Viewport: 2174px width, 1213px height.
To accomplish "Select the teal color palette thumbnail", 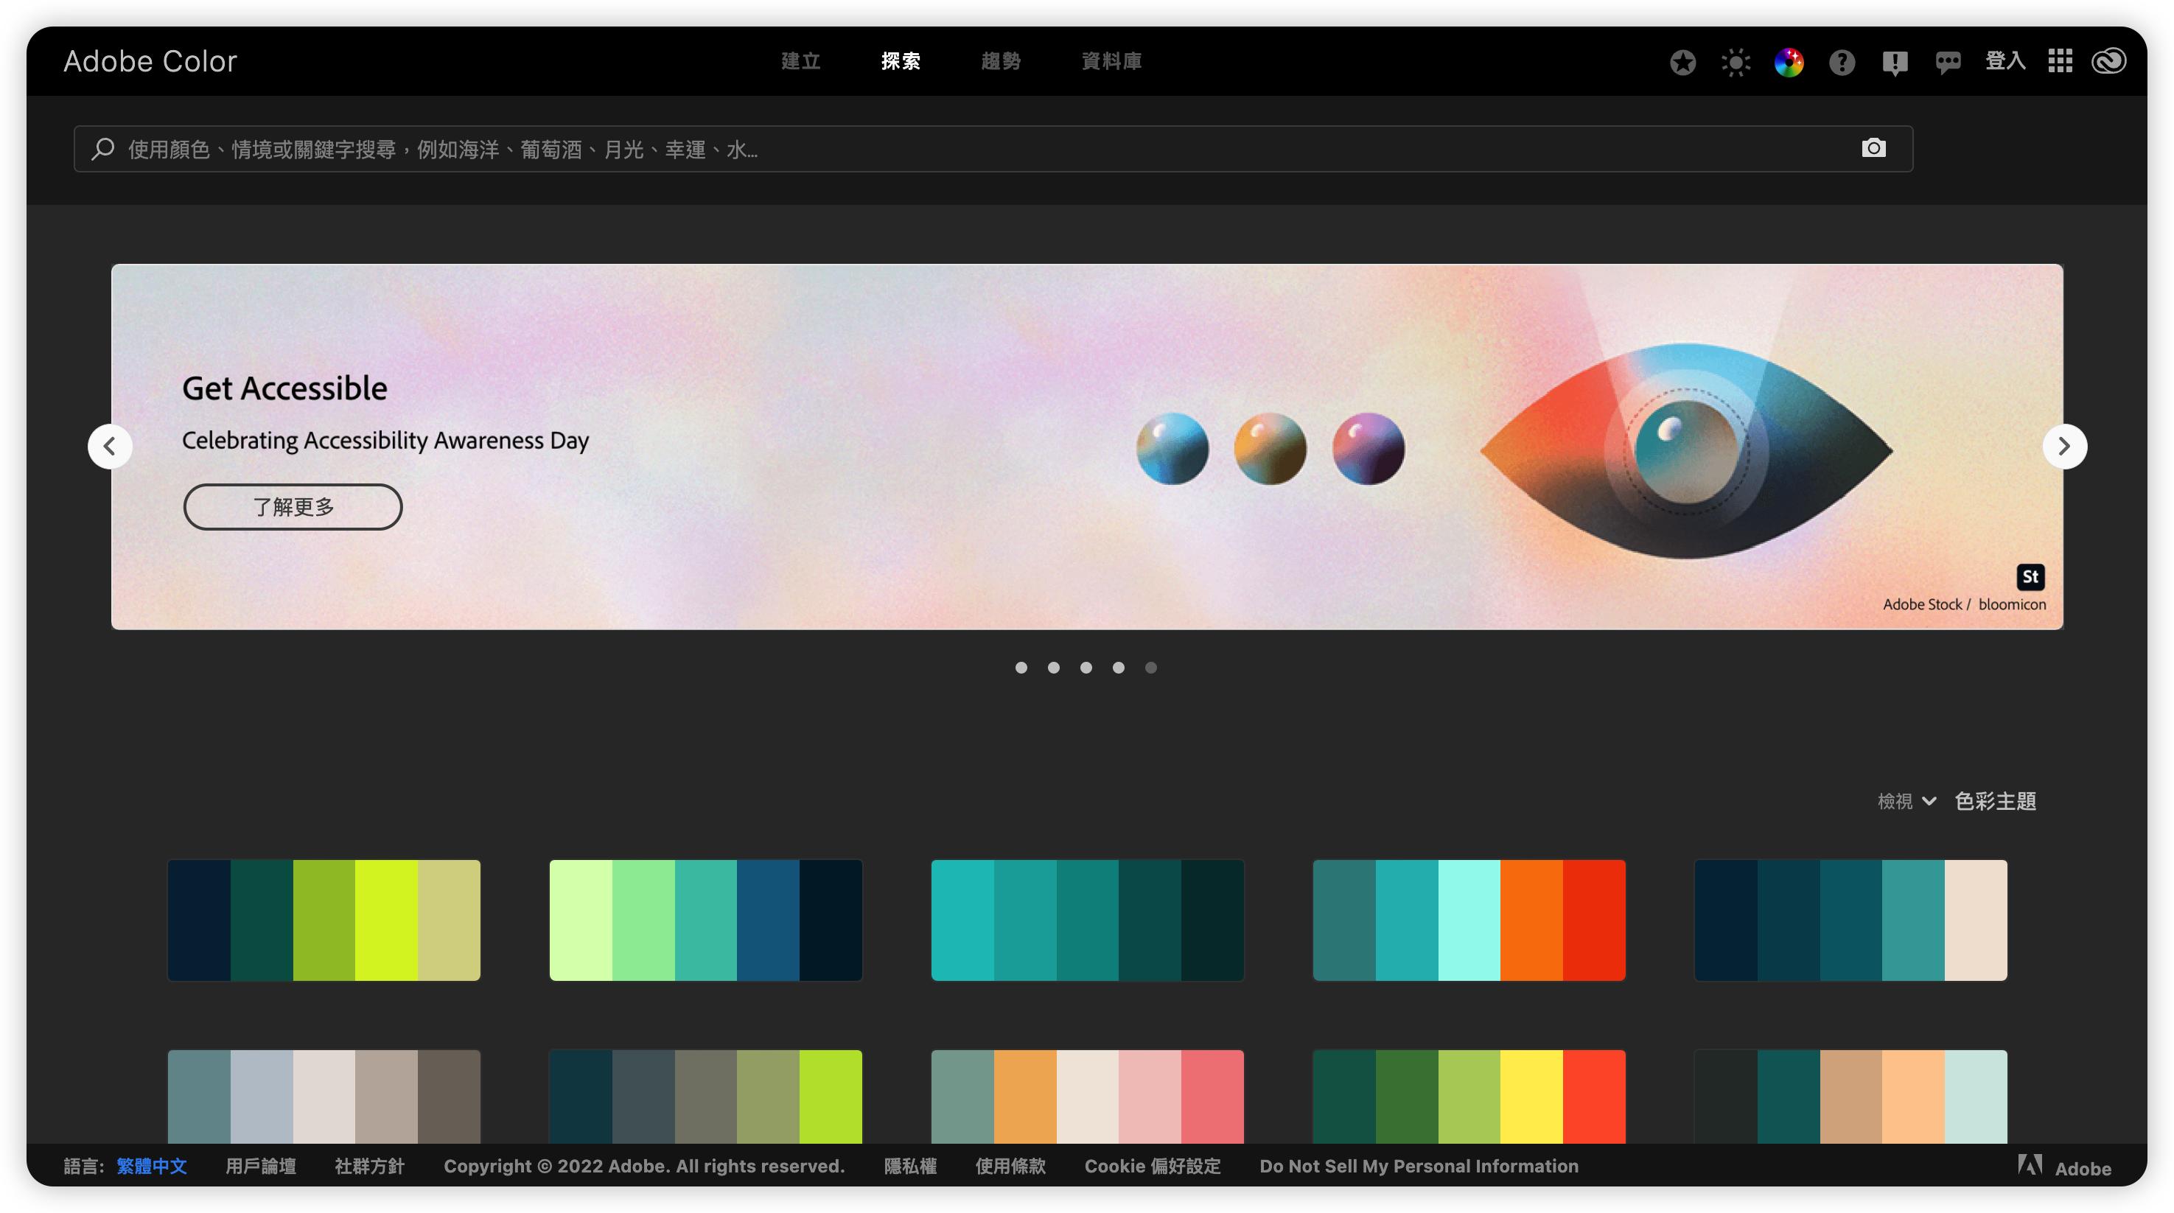I will [x=1087, y=919].
